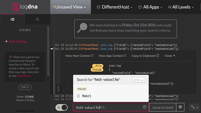Open the DifferentHost hosts dropdown
Screen dimensions: 201x113
(x=115, y=7)
